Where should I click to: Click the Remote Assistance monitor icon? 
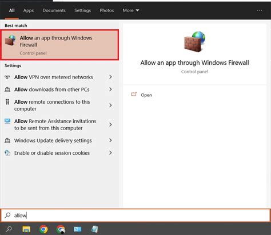point(7,121)
